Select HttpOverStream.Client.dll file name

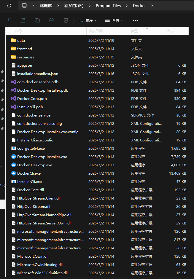coord(39,198)
